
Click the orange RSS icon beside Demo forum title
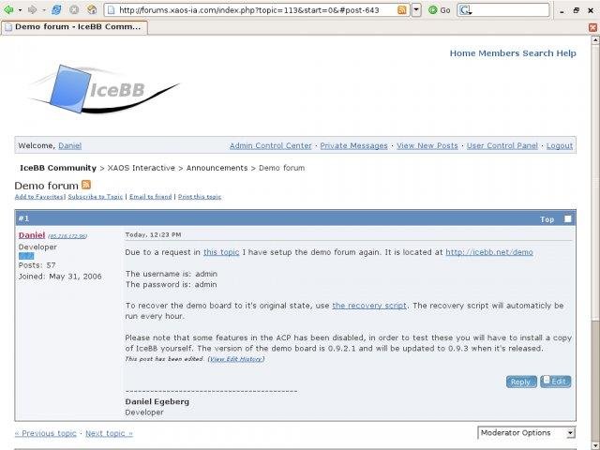(86, 185)
